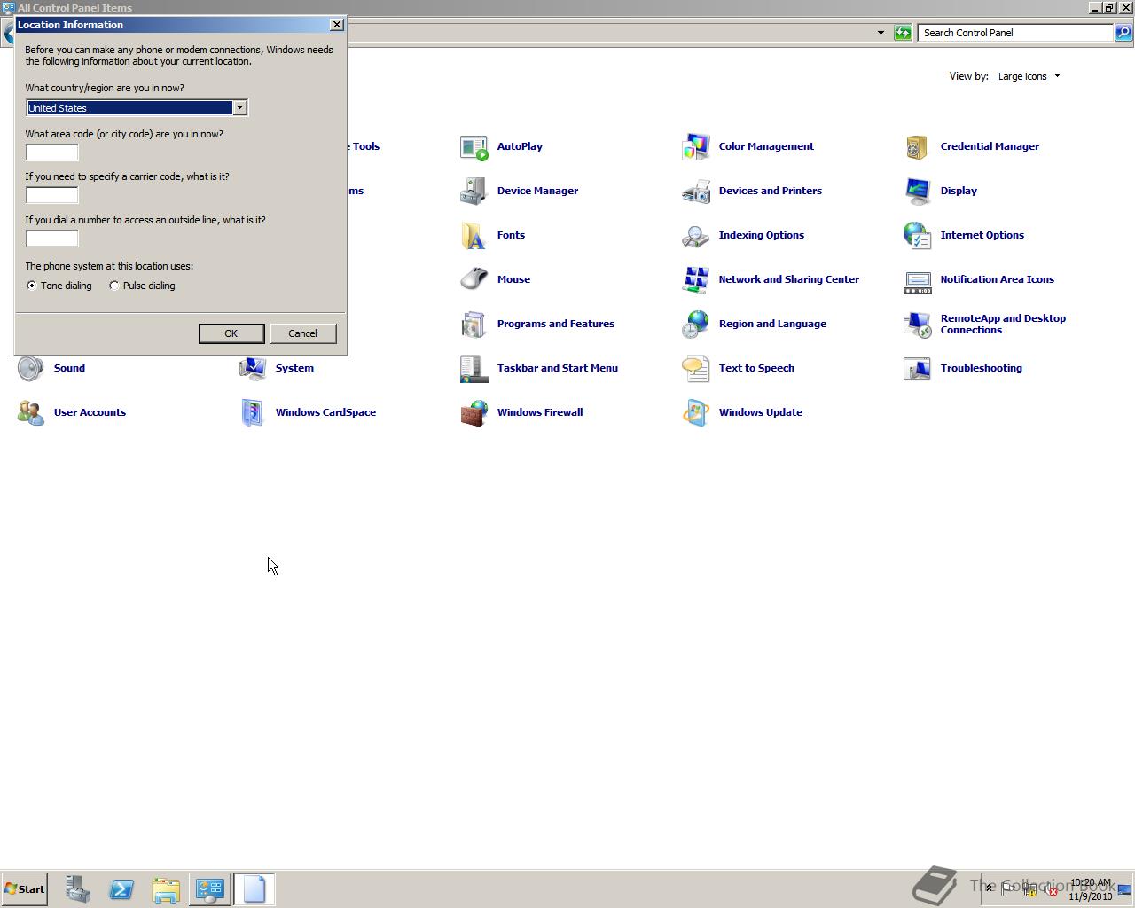
Task: Click the Show desktop tray button
Action: coord(1124,889)
